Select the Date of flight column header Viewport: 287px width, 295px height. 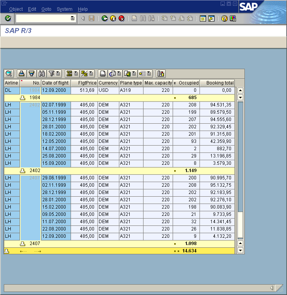click(x=56, y=83)
